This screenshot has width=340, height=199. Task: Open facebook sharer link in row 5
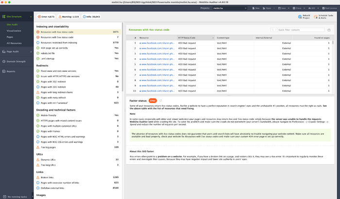coord(158,65)
